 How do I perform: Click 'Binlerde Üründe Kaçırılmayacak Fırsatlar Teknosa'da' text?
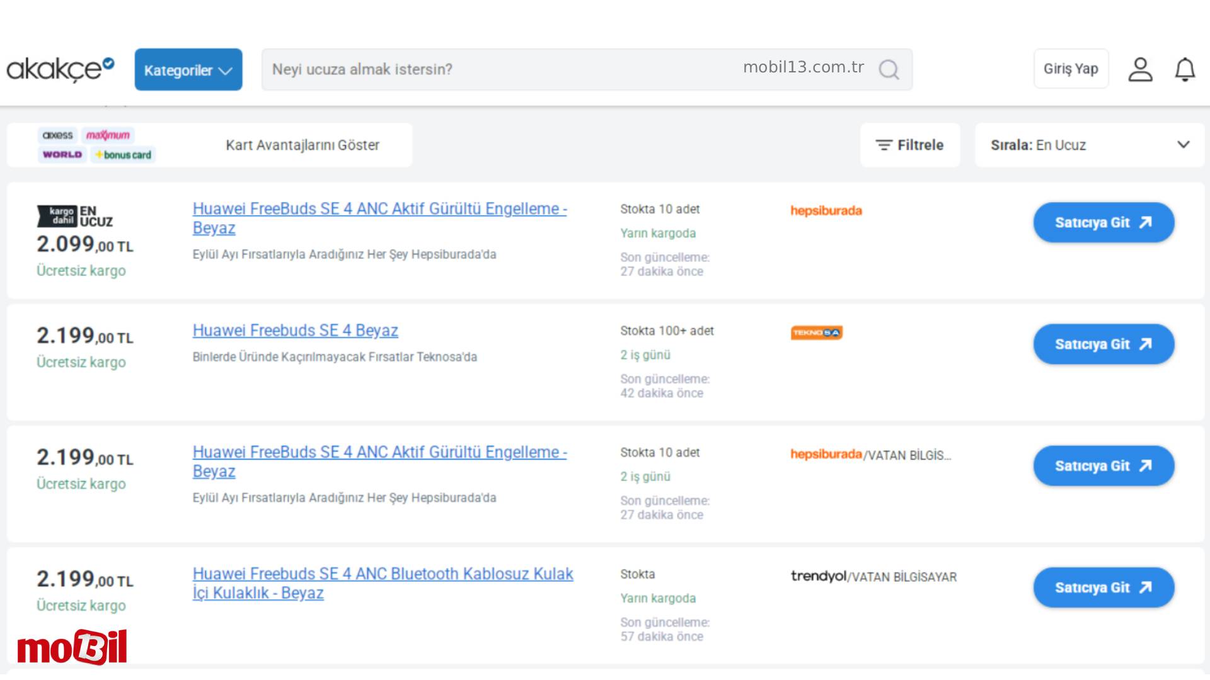335,357
